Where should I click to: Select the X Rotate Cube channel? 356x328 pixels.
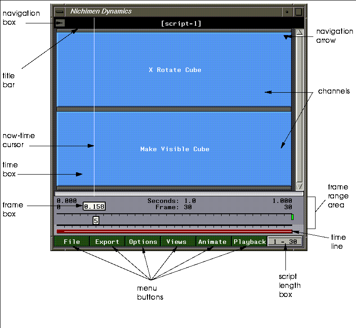pos(174,70)
